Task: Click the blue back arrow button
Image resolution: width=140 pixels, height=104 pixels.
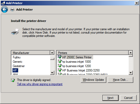Action: click(x=4, y=9)
